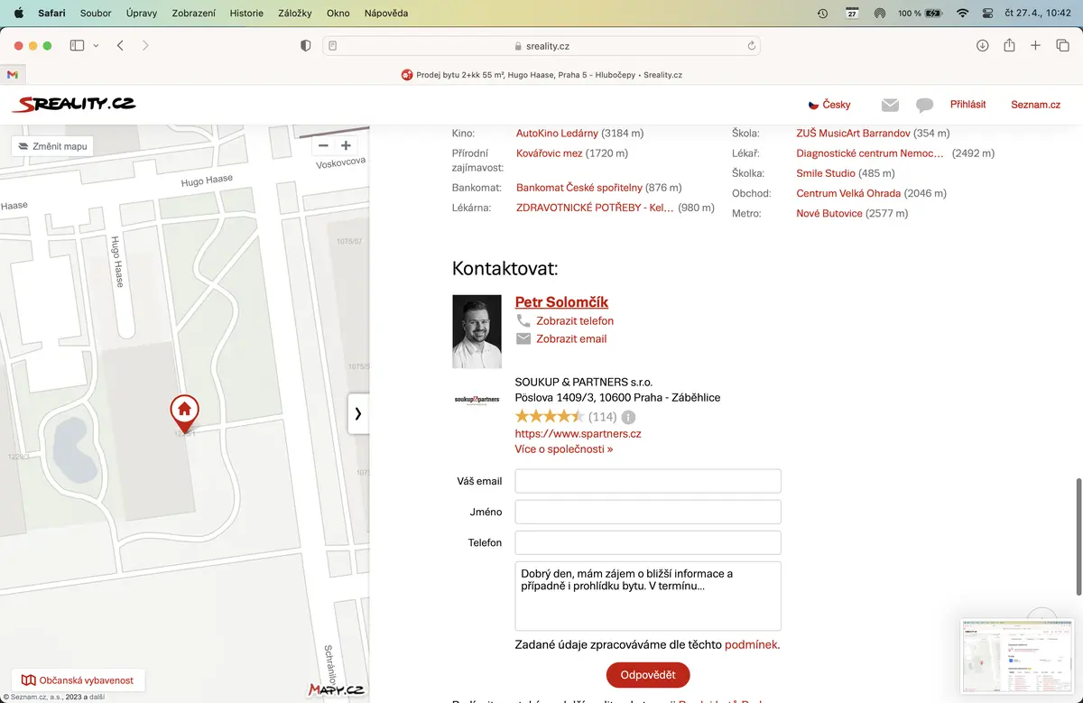Open the Soubor menu
Image resolution: width=1083 pixels, height=703 pixels.
[96, 14]
